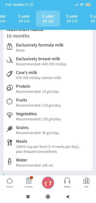Open the Articles tab with notification dot
The image size is (96, 203).
coord(29,183)
